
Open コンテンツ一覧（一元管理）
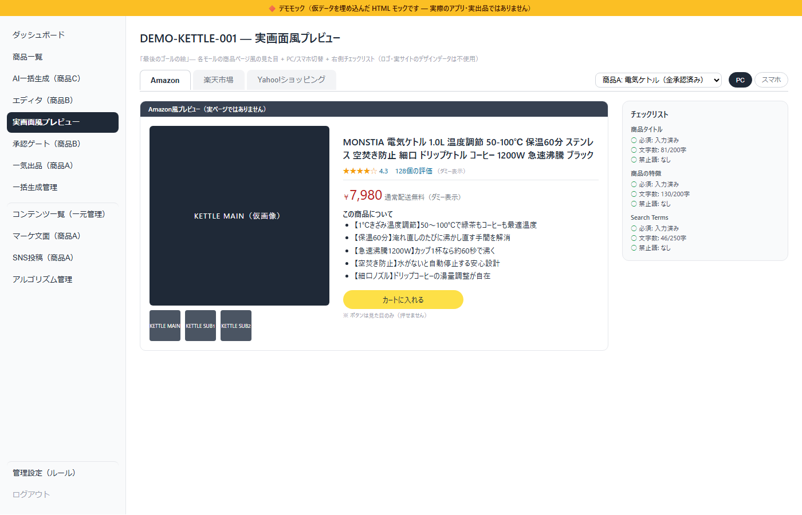pos(62,215)
